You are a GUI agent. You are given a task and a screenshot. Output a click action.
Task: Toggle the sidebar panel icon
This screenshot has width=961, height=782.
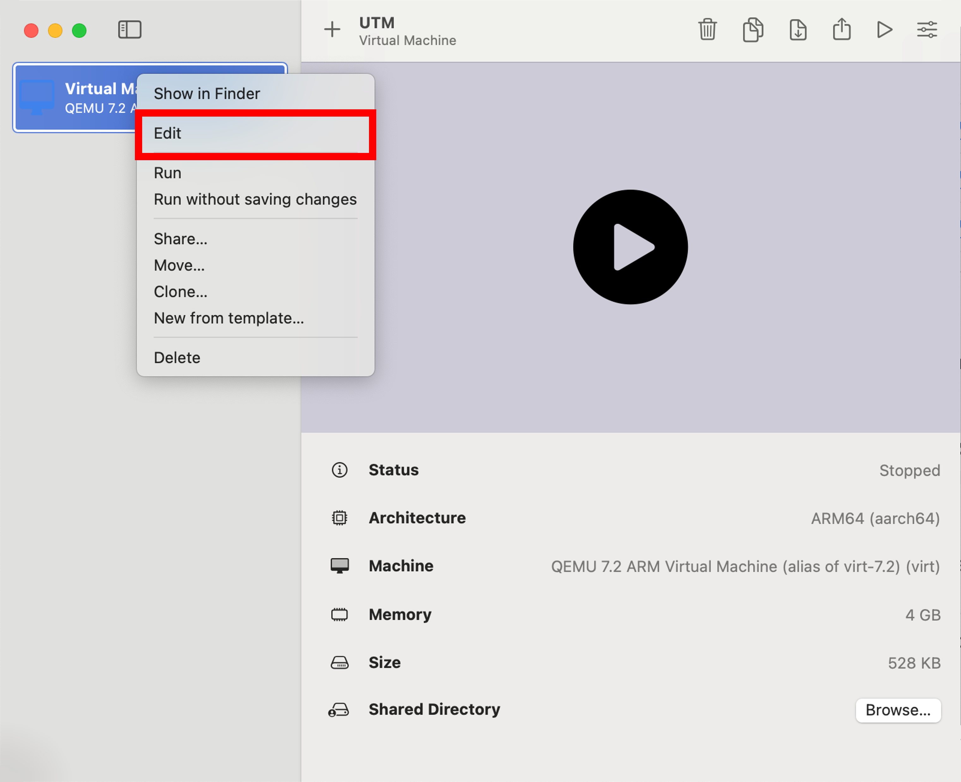[130, 30]
